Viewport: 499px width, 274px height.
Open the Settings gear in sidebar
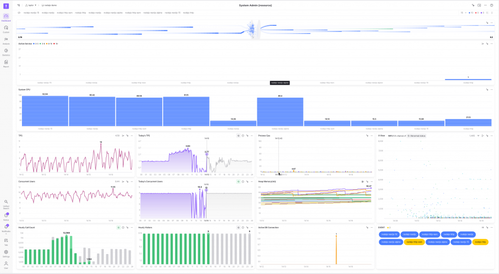pos(6,253)
